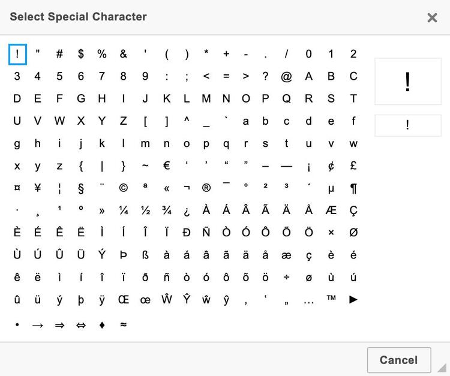Pick the double arrow ⇔ symbol
This screenshot has height=376, width=450.
click(x=80, y=325)
